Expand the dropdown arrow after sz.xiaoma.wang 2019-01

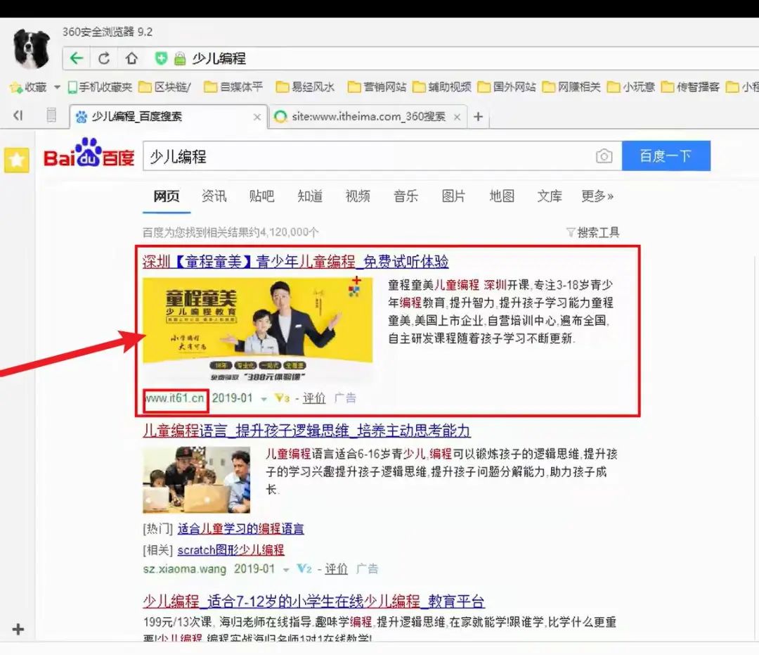point(286,570)
